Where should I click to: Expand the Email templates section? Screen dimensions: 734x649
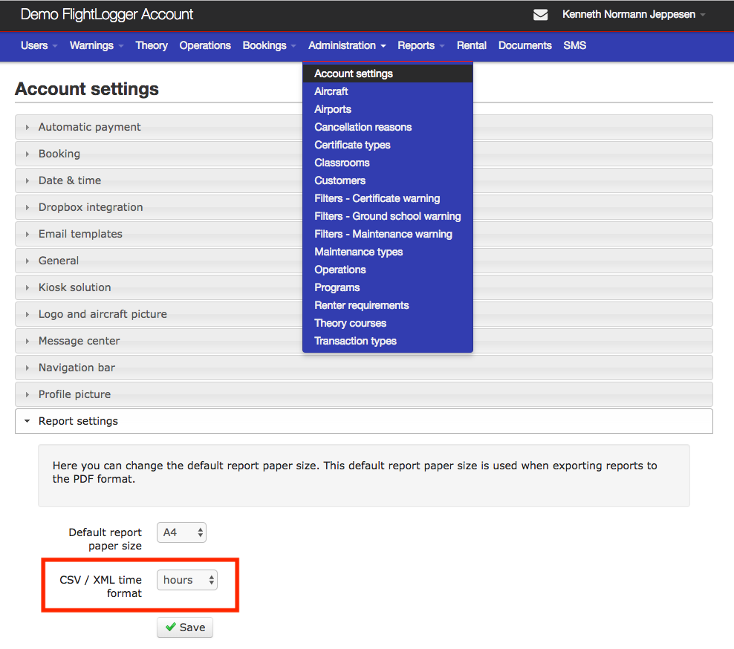(159, 233)
